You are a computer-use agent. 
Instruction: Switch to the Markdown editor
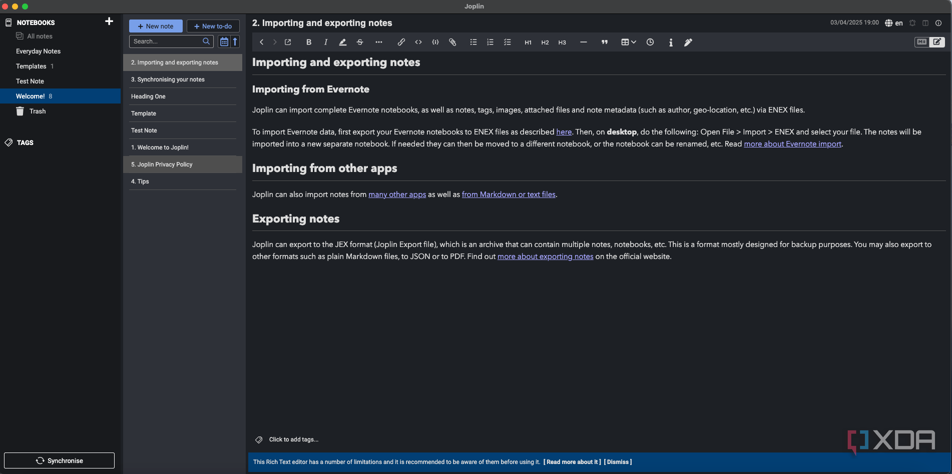[x=922, y=42]
